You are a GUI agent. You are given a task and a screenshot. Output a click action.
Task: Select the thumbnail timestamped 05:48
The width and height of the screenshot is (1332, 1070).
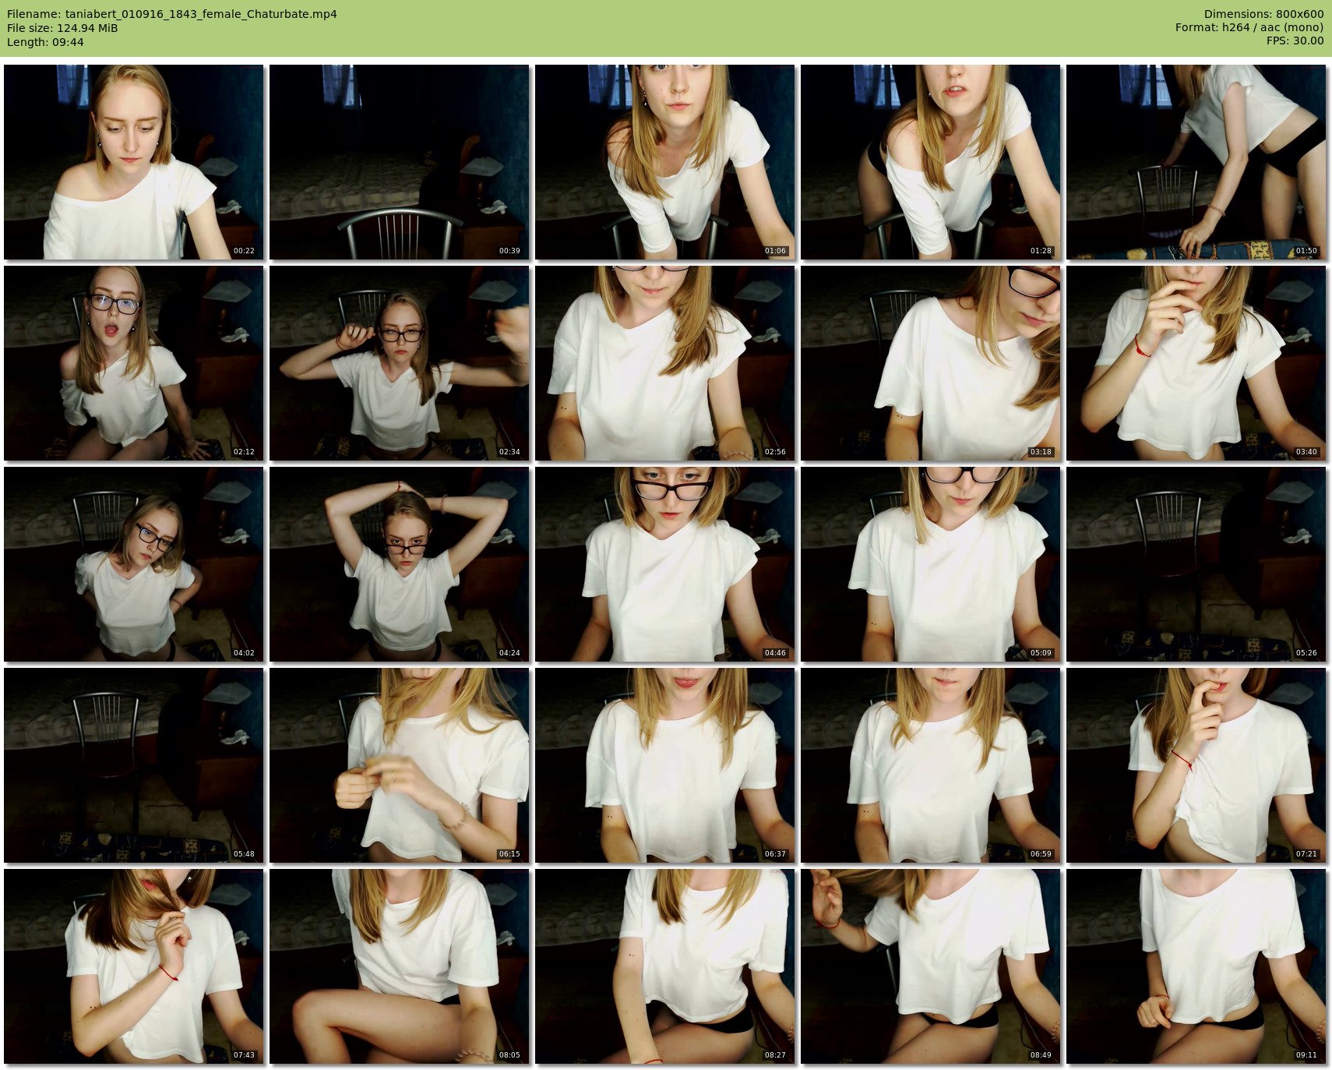click(133, 765)
